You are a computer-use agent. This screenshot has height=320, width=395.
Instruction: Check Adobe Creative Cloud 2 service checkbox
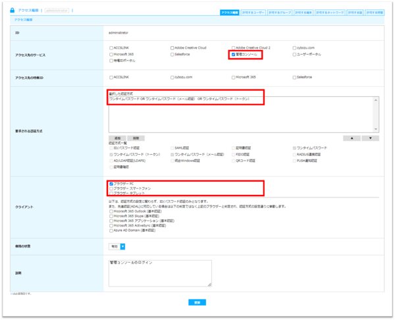(x=233, y=48)
